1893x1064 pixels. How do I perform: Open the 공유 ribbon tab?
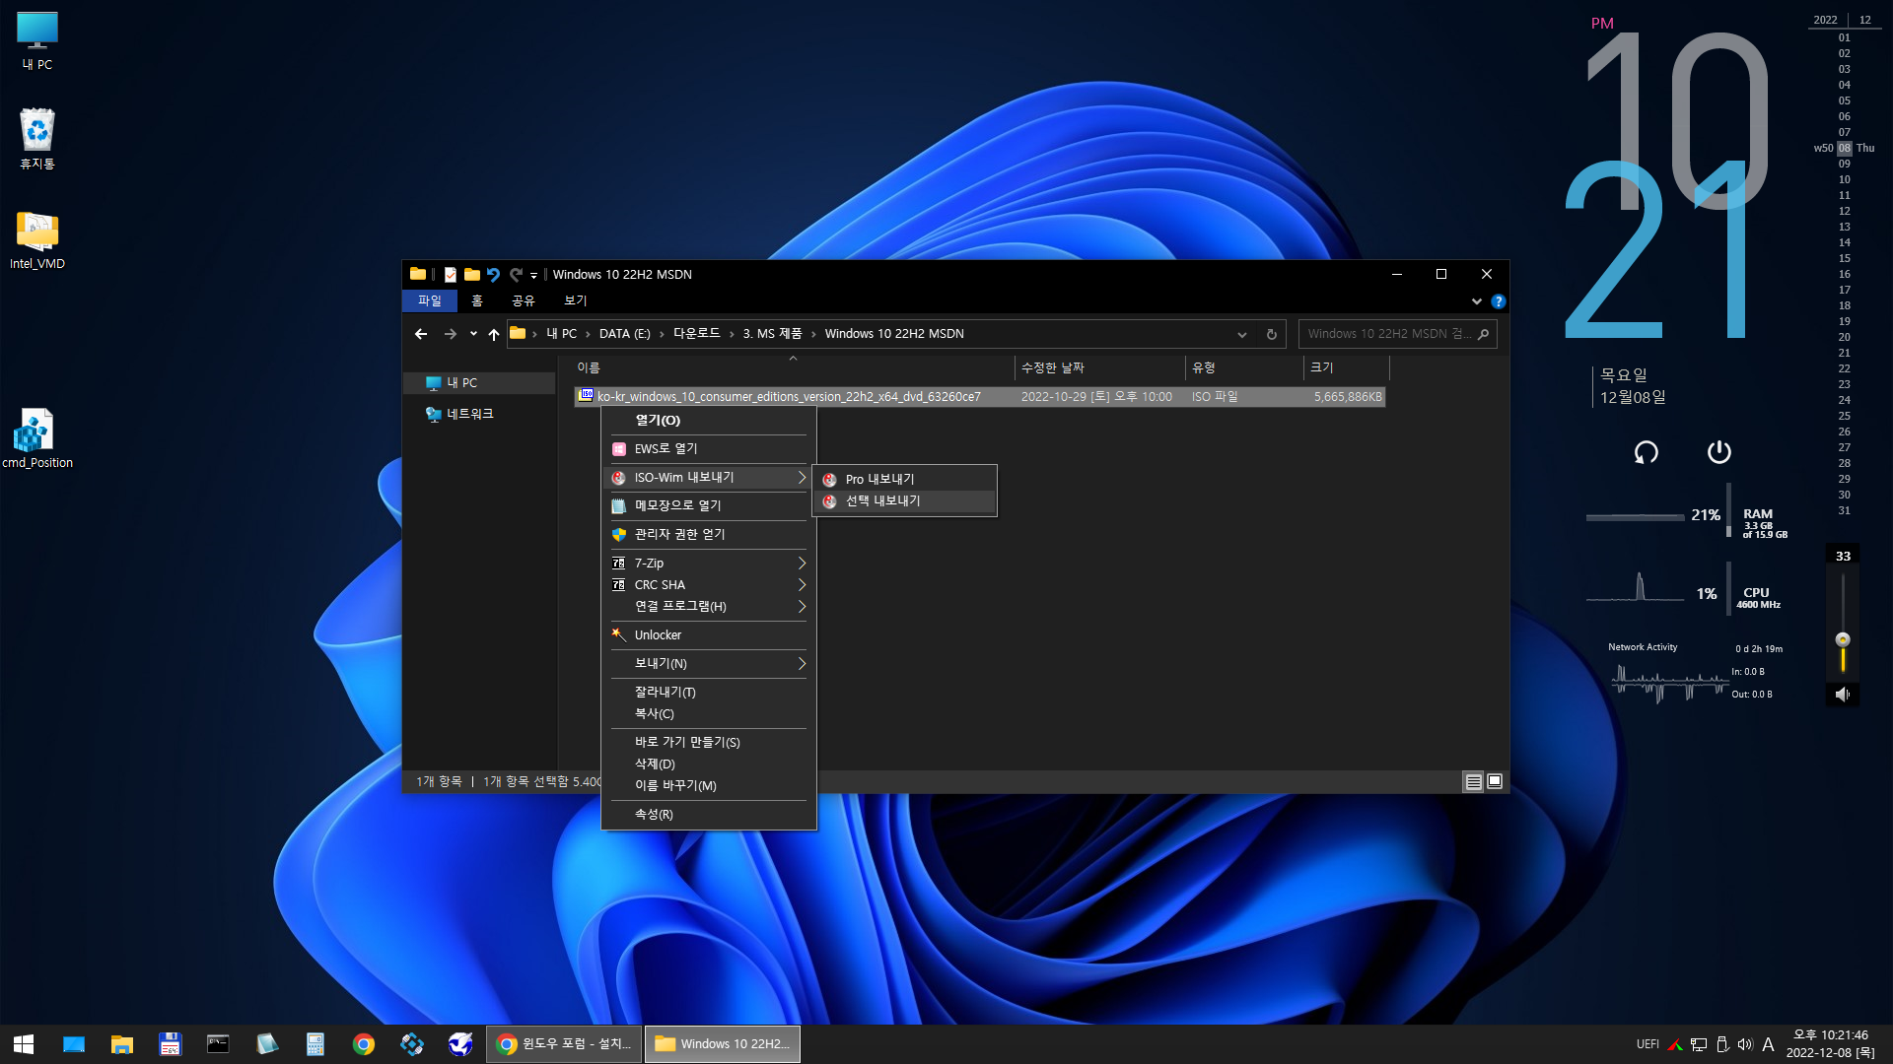coord(524,301)
